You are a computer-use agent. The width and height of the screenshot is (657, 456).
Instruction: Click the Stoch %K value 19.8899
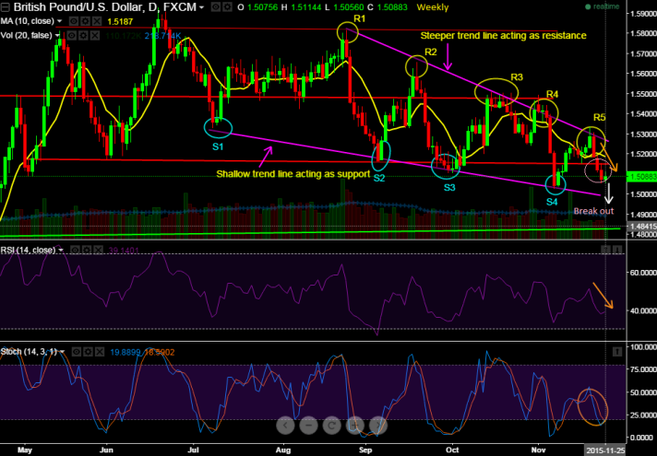(125, 352)
